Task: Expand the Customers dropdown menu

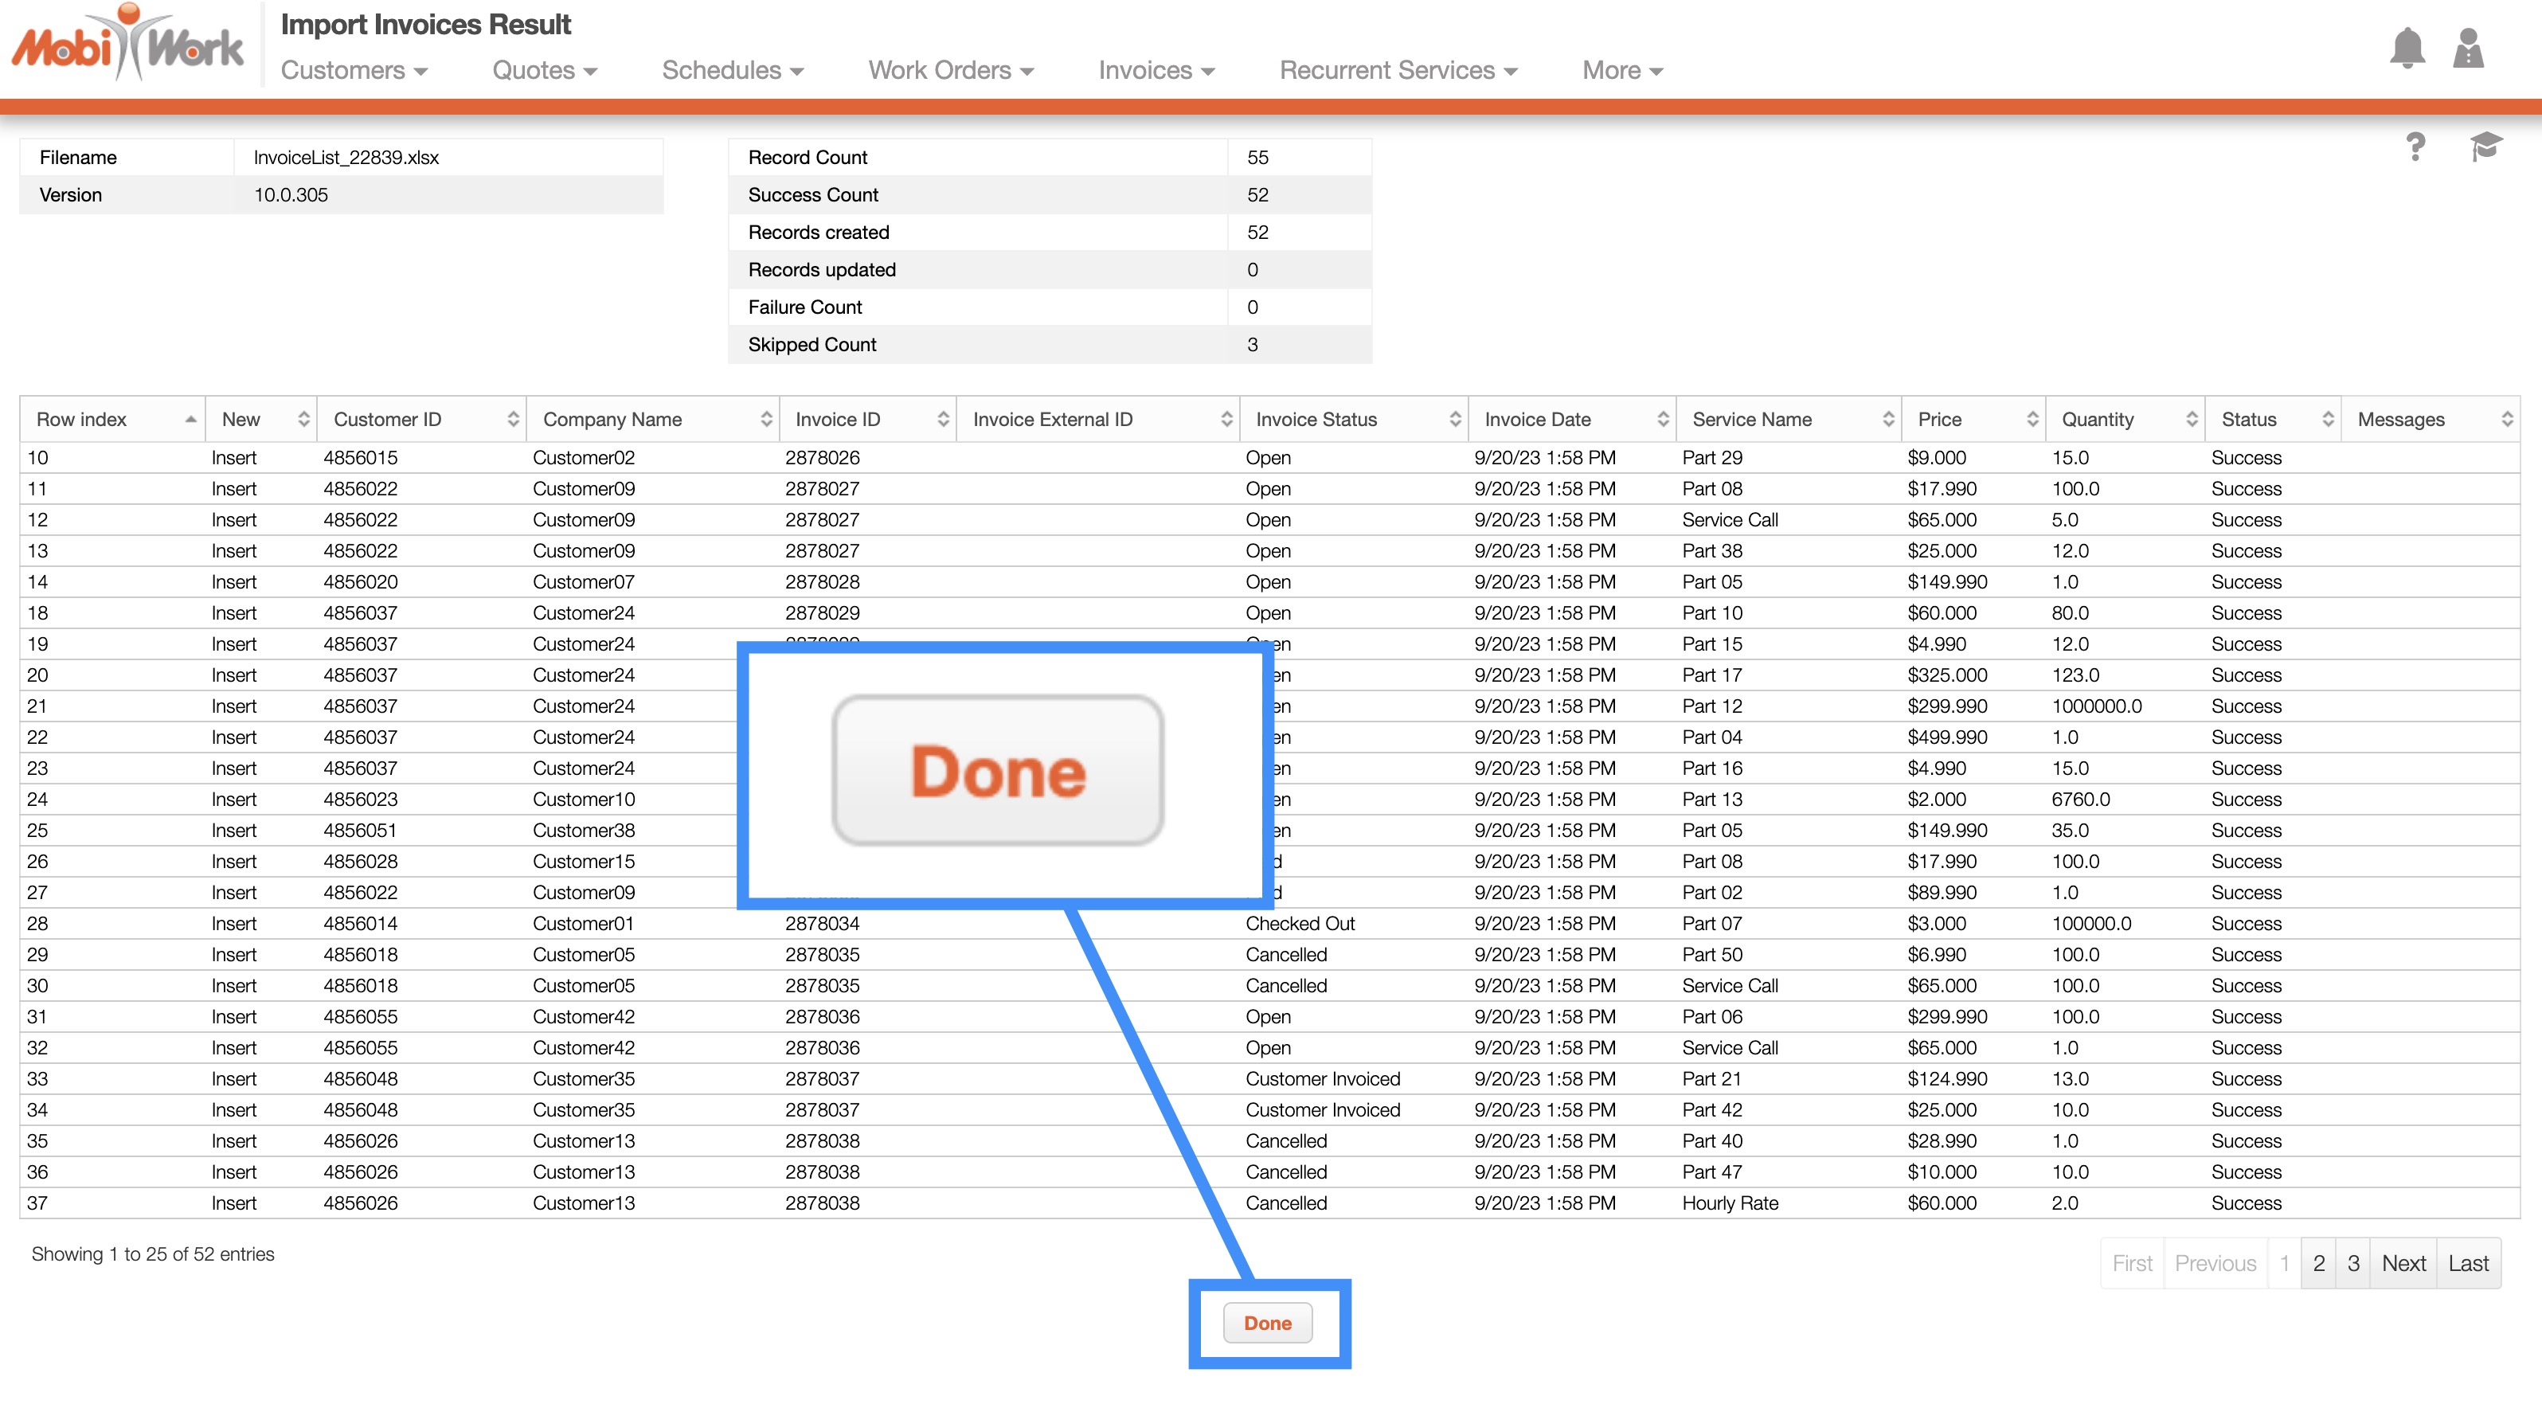Action: [354, 70]
